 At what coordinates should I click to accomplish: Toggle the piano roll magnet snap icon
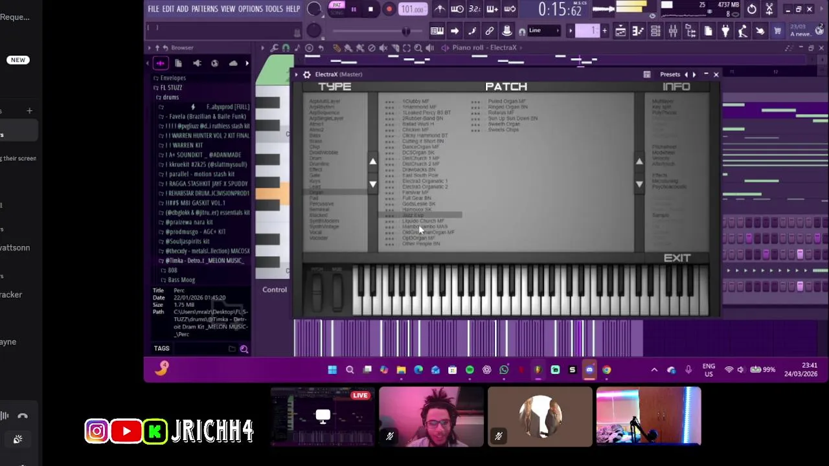(286, 48)
